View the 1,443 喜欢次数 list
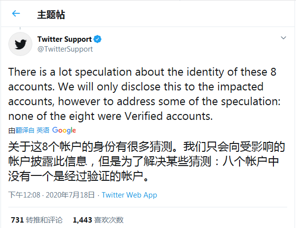296x228 pixels. click(98, 220)
